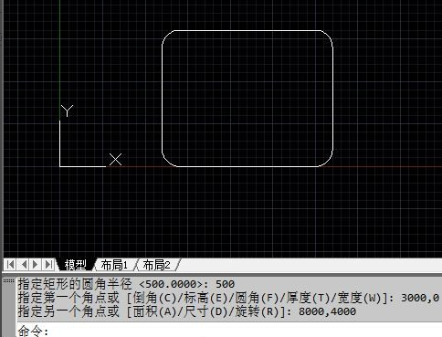Grab the command window drag handle
The height and width of the screenshot is (337, 442).
[9, 281]
